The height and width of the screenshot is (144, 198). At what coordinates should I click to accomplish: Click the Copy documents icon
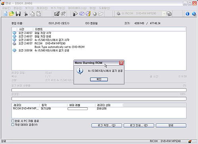32,14
